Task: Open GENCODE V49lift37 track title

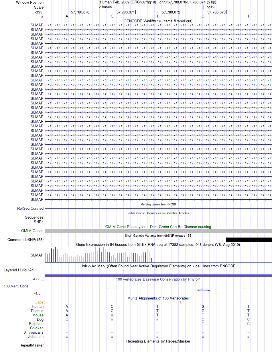Action: coord(158,21)
